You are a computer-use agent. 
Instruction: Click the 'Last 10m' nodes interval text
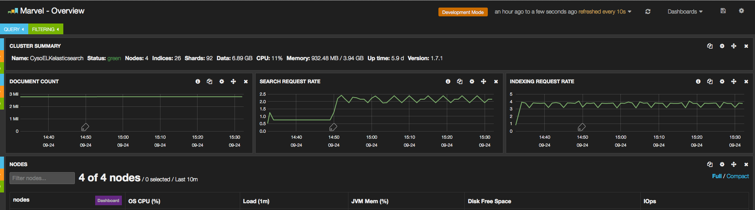[186, 180]
